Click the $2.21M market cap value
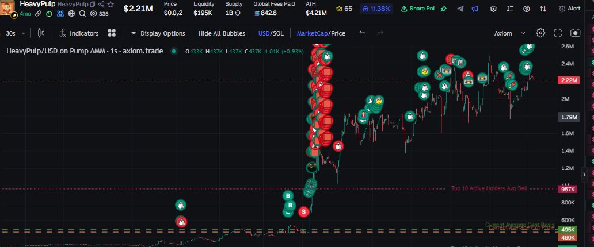Screen dimensions: 594x247 pyautogui.click(x=138, y=8)
